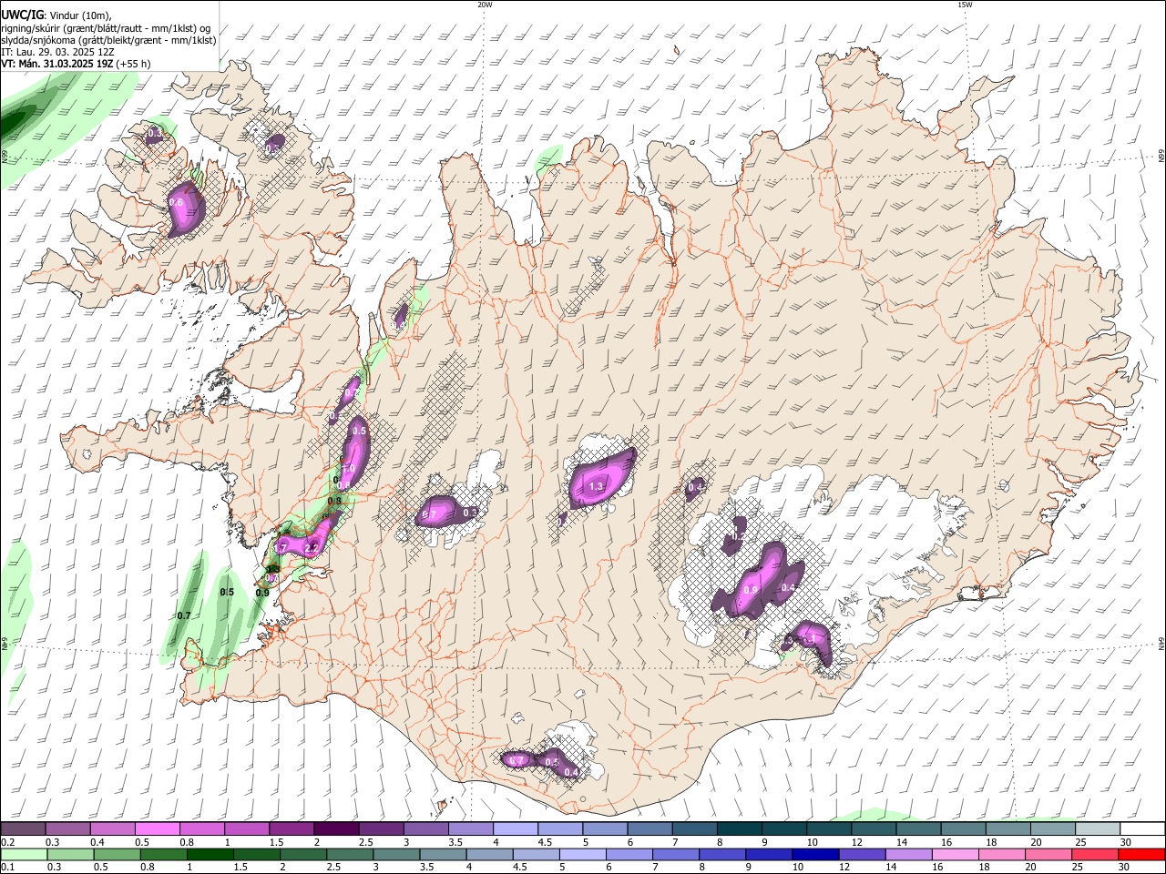Select the lavender 5 swatch in the rain legend
The width and height of the screenshot is (1166, 874).
pos(582,854)
